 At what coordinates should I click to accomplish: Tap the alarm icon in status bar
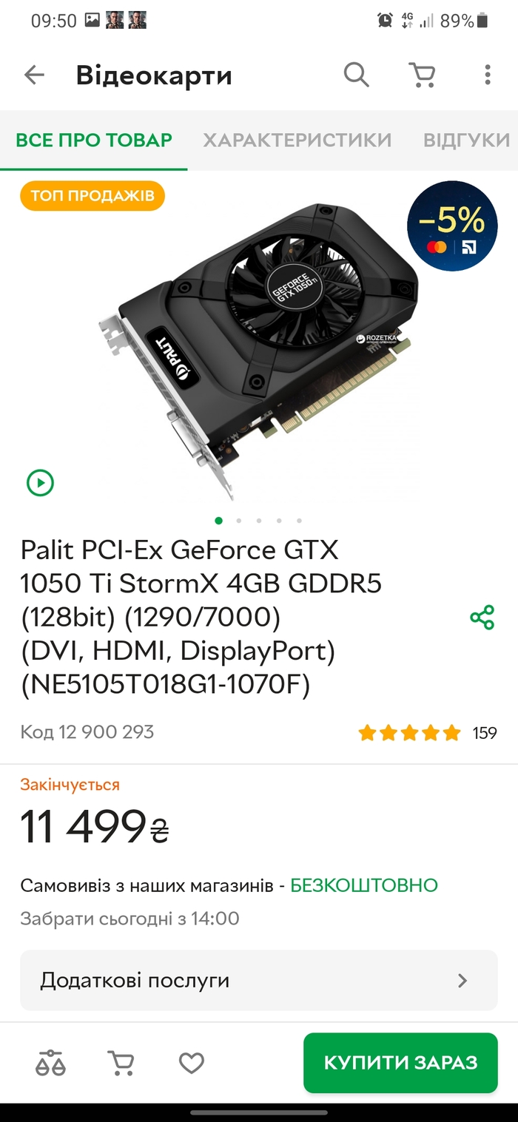385,21
